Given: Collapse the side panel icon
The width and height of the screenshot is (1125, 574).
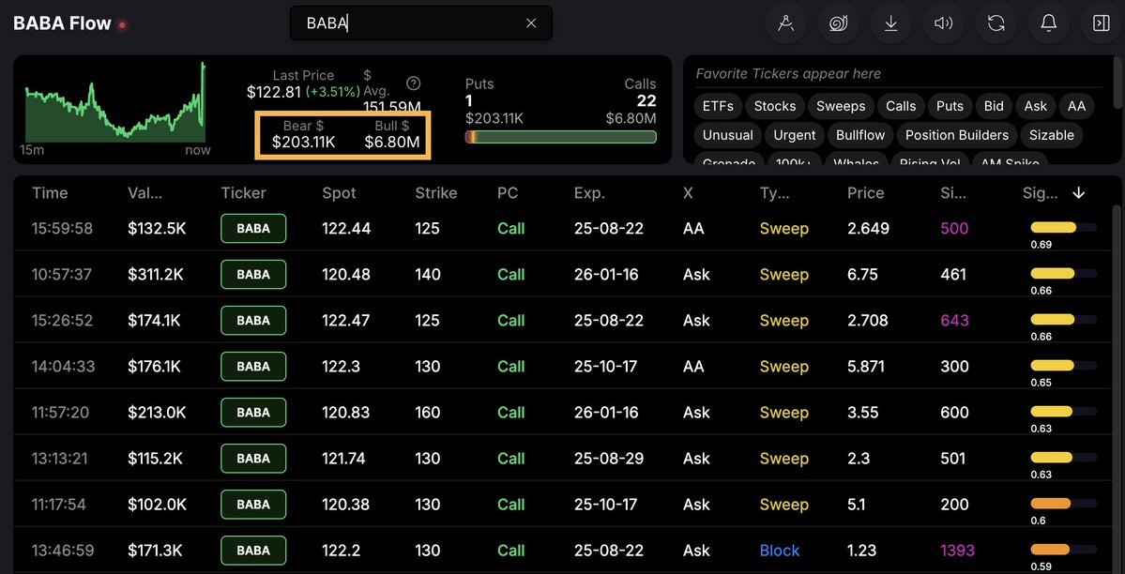Looking at the screenshot, I should (x=1101, y=23).
